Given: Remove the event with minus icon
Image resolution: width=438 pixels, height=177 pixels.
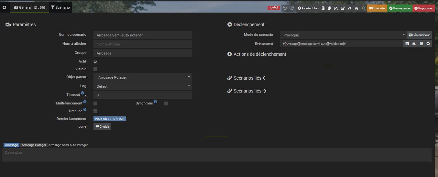Looking at the screenshot, I should pyautogui.click(x=428, y=44).
